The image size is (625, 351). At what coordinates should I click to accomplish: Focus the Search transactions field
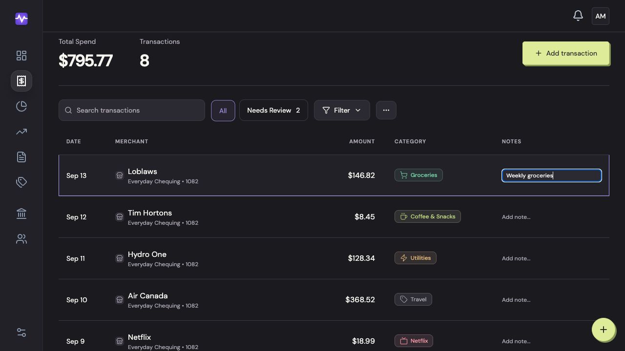point(132,110)
